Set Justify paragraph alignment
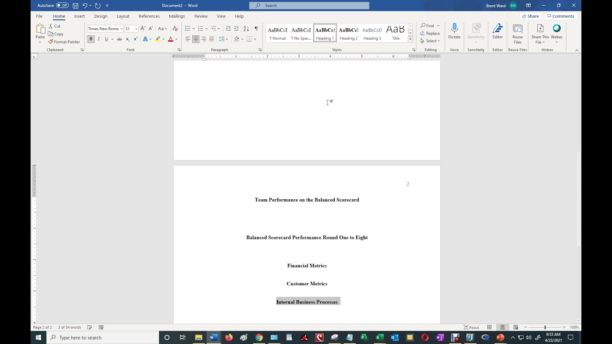The width and height of the screenshot is (612, 344). (x=211, y=39)
